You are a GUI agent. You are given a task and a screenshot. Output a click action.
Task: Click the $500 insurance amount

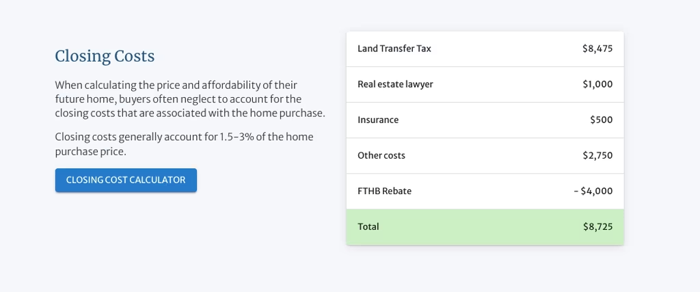(602, 120)
